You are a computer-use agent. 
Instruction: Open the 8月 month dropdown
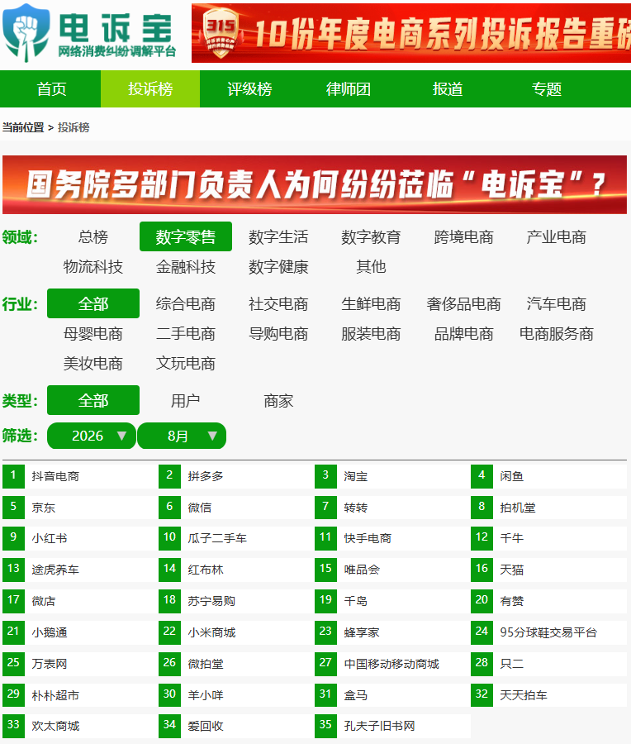click(x=182, y=436)
